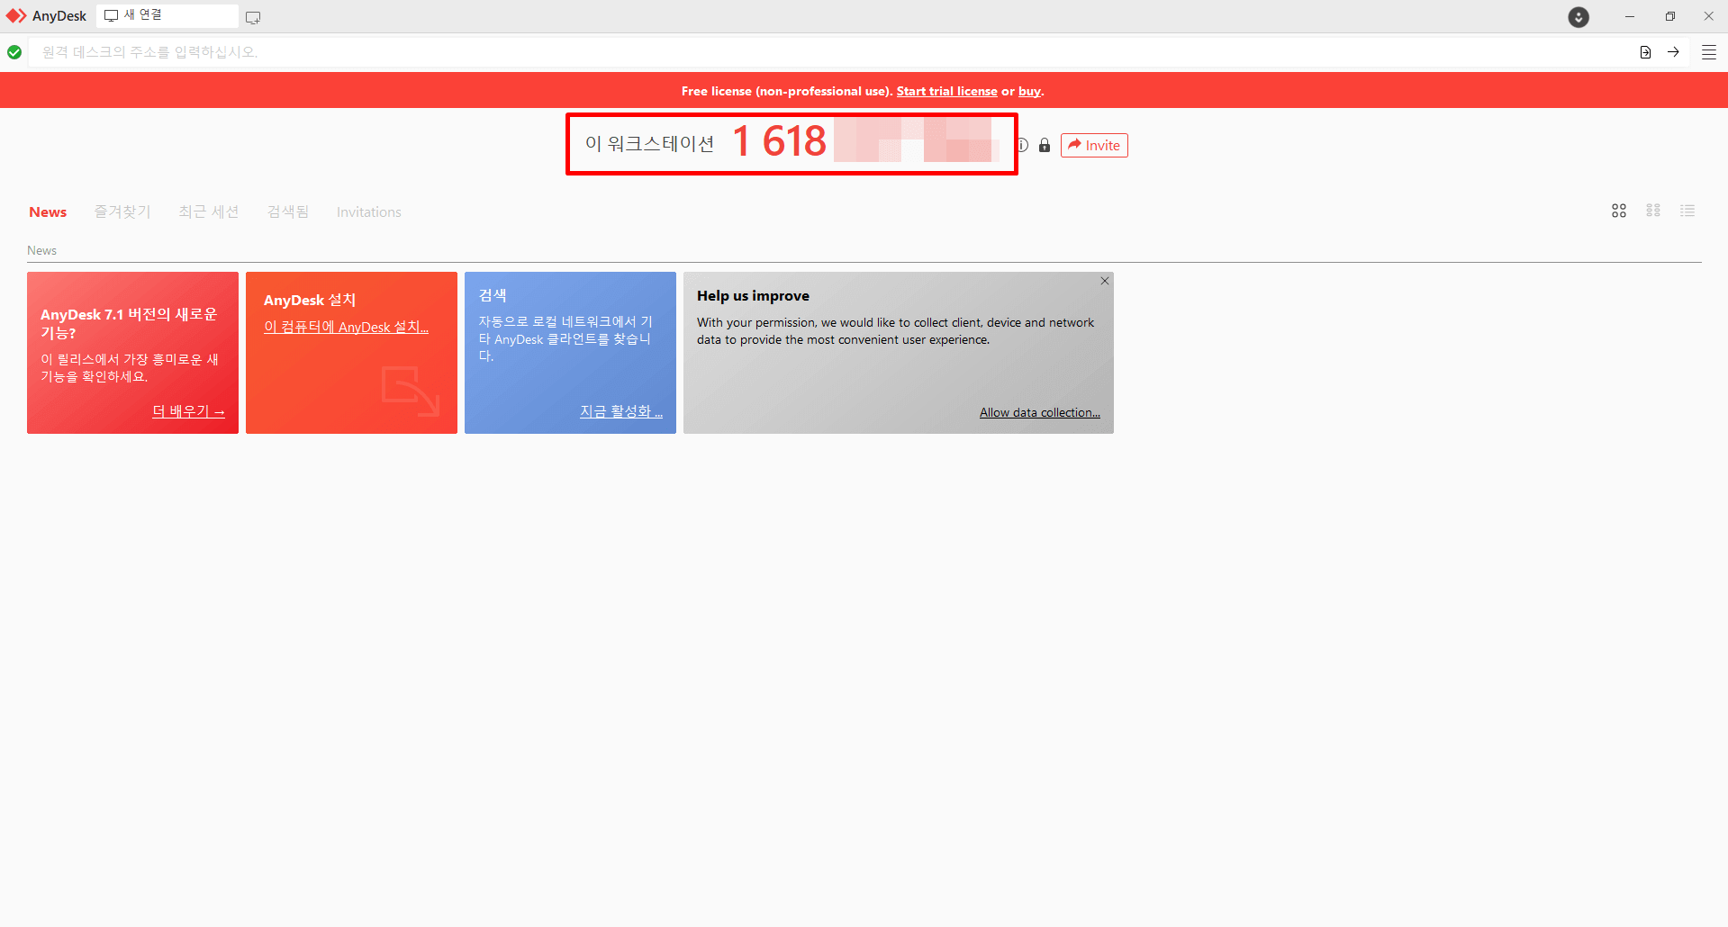The width and height of the screenshot is (1728, 927).
Task: Select the 새 연결 tab in title bar
Action: (167, 15)
